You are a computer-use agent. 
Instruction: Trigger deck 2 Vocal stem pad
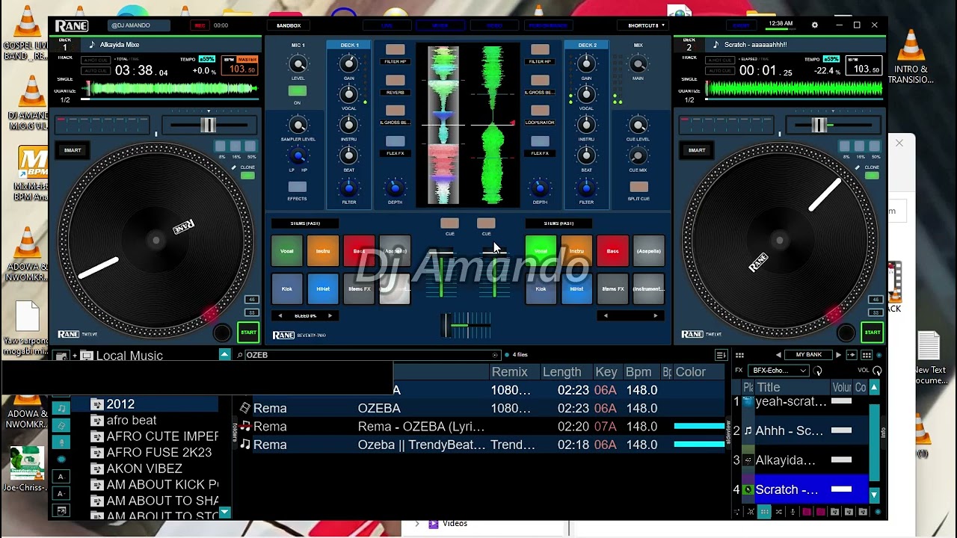541,251
